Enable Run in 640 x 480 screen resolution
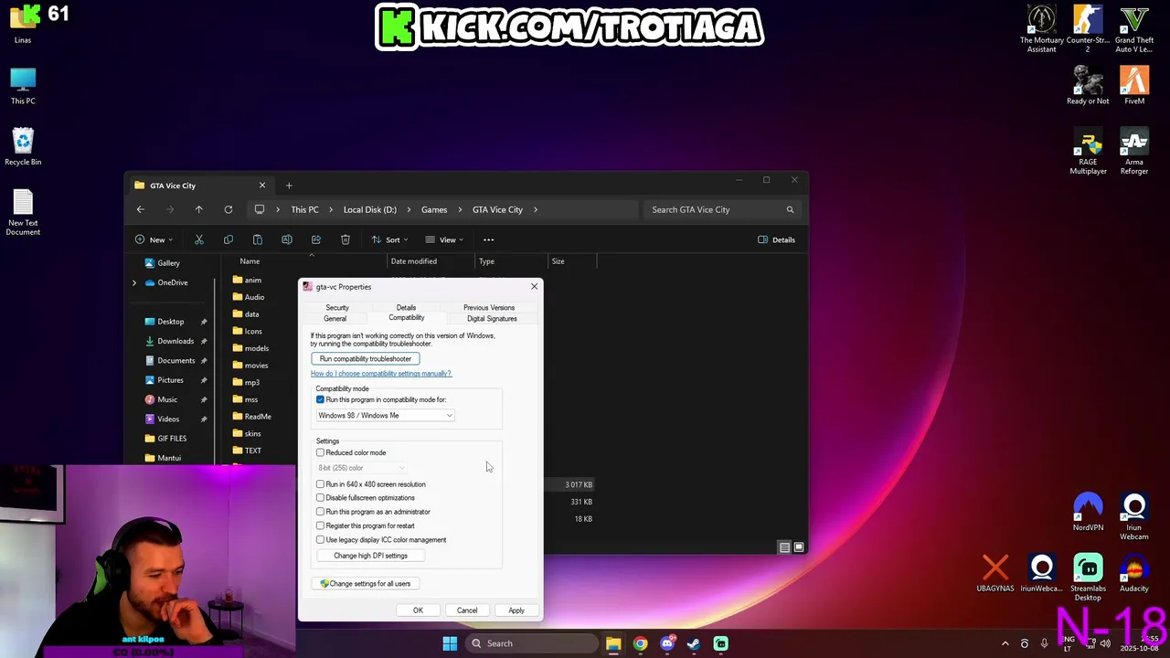The image size is (1170, 658). (x=320, y=484)
